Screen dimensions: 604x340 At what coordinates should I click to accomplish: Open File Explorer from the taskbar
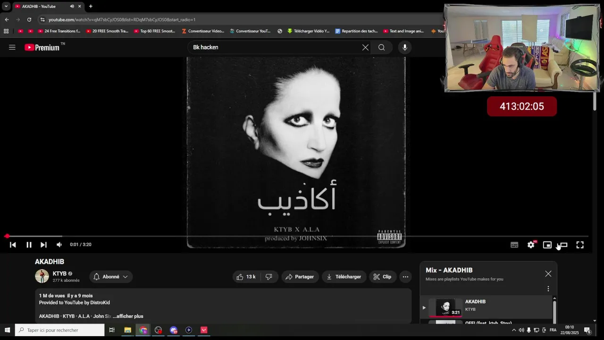tap(127, 330)
